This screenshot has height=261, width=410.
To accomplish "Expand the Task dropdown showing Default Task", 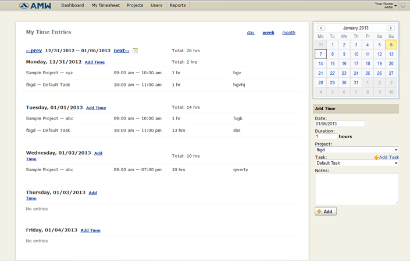I will coord(357,163).
